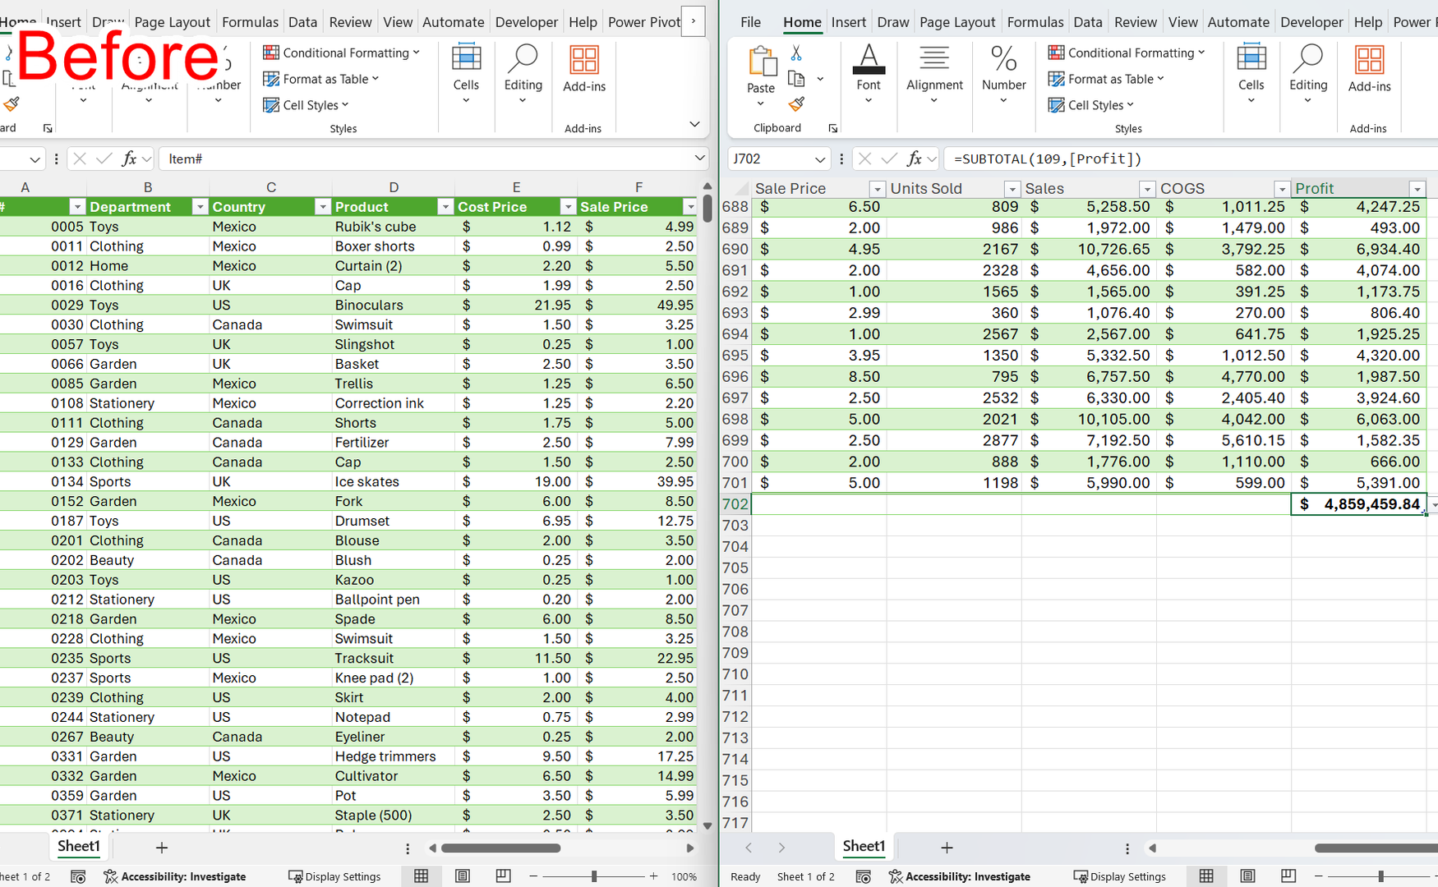Screen dimensions: 1438x887
Task: Open Sales filter dropdown
Action: point(1146,189)
